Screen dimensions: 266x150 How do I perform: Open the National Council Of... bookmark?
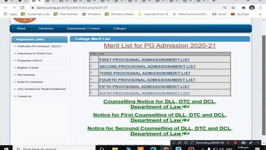(x=190, y=14)
